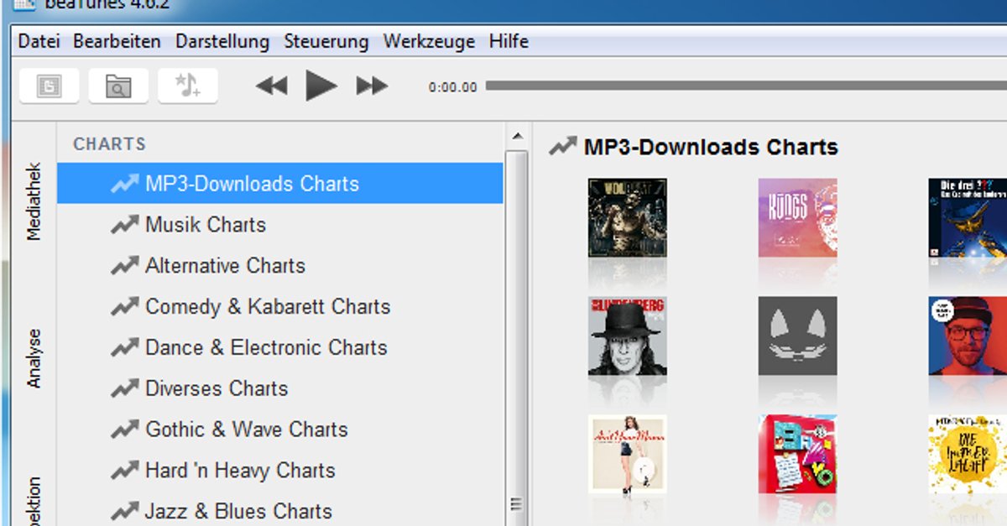The width and height of the screenshot is (1007, 526).
Task: Click the first toolbar button left of the folder search
Action: [x=49, y=86]
